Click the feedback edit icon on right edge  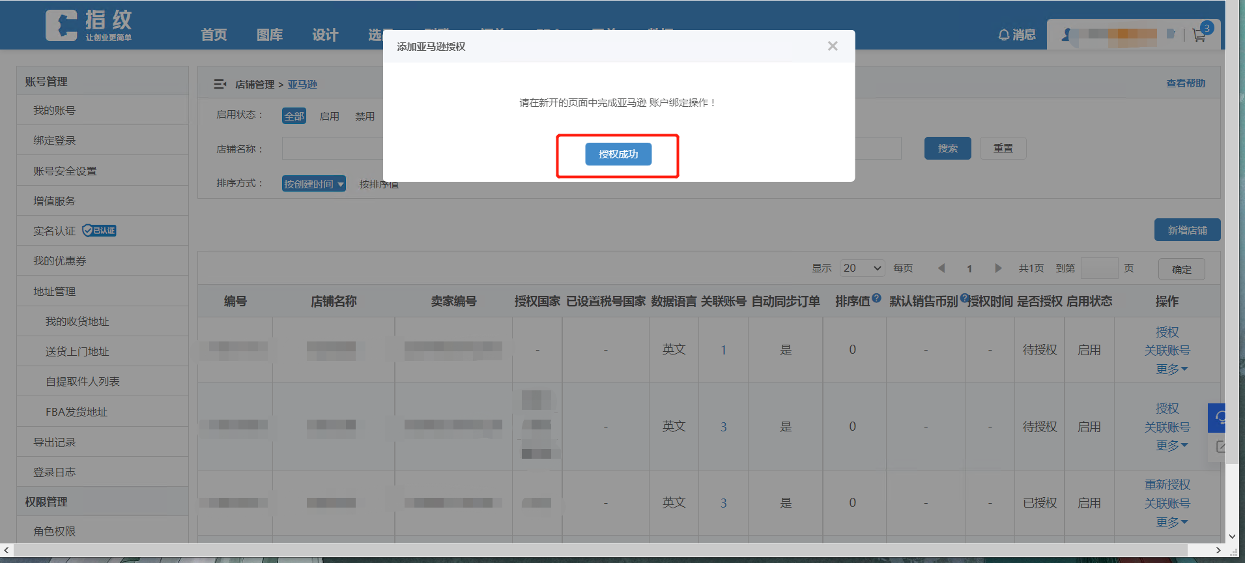coord(1220,447)
